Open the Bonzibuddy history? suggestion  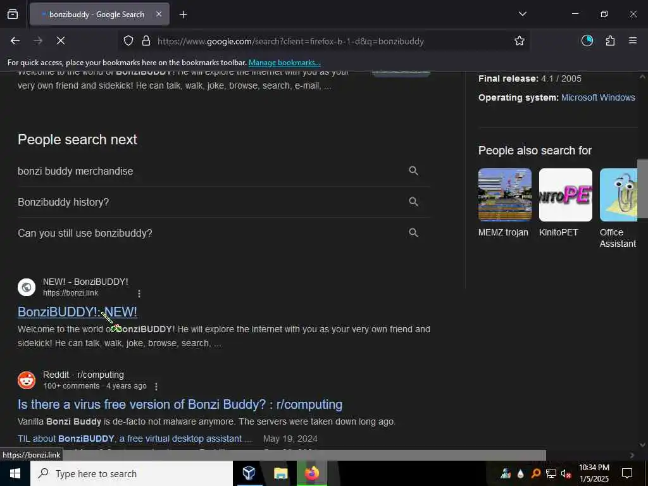click(x=63, y=202)
